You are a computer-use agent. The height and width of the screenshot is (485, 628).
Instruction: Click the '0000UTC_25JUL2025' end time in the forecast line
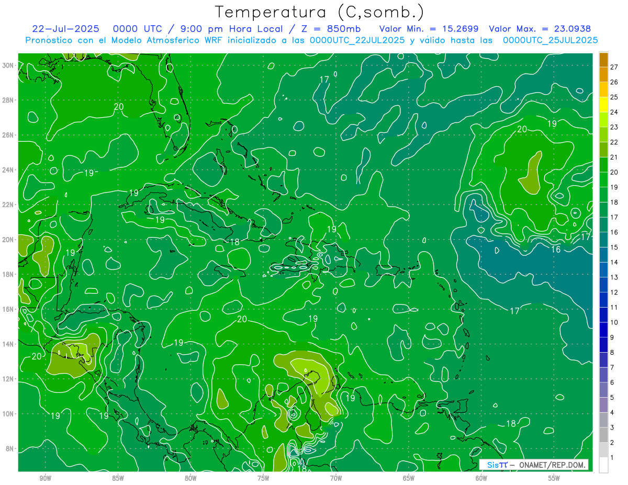pyautogui.click(x=550, y=40)
